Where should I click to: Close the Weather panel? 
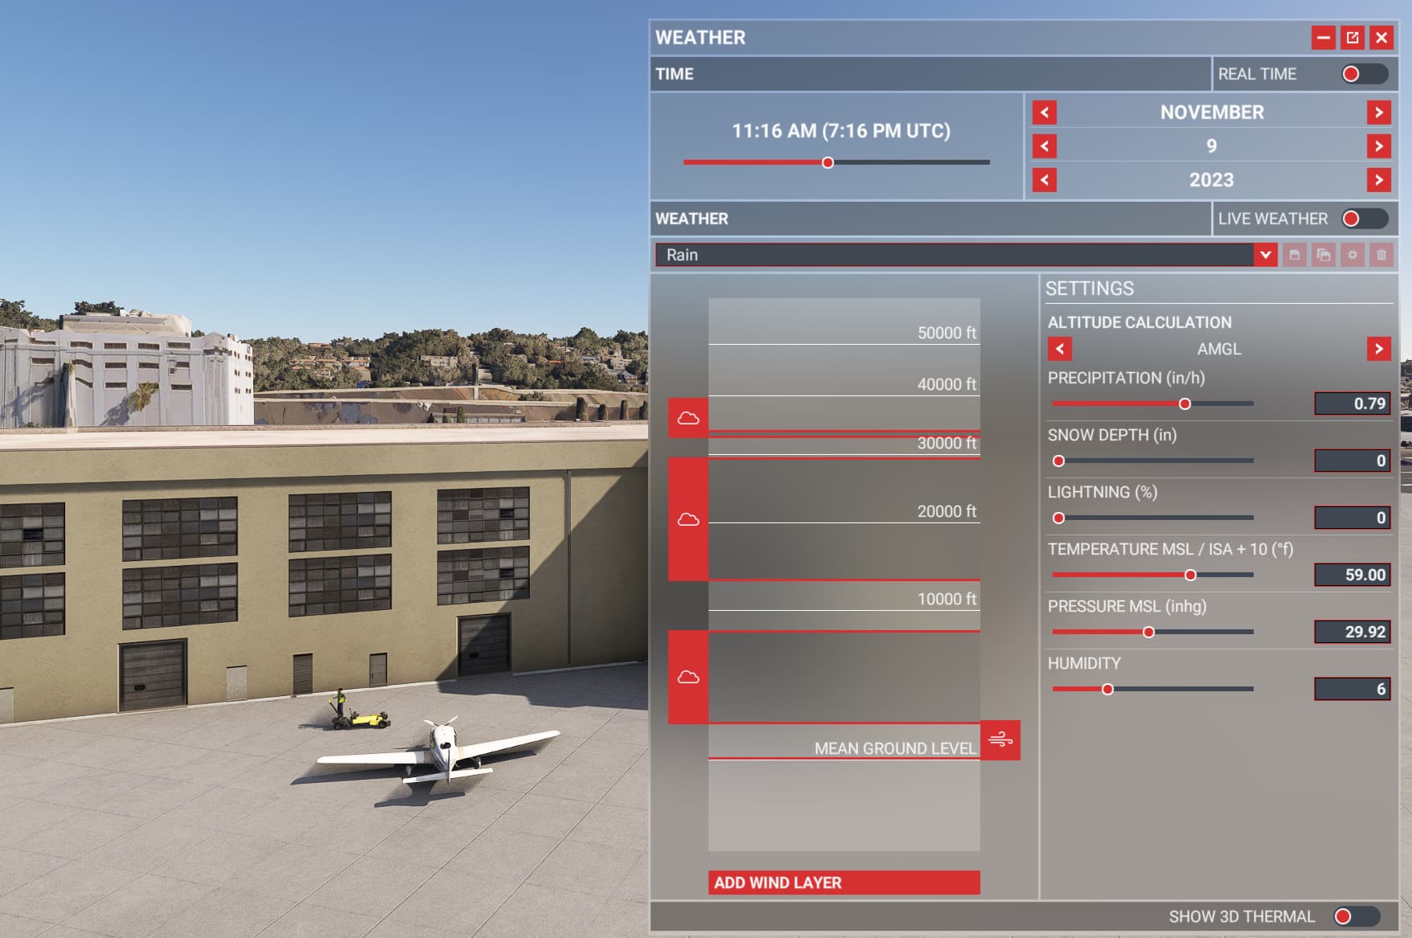(1381, 38)
